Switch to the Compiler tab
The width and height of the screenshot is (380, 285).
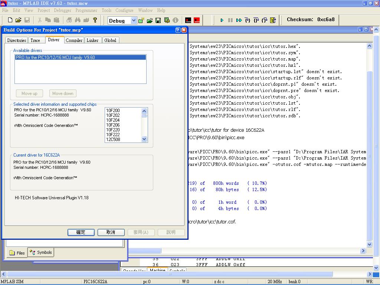[x=74, y=40]
